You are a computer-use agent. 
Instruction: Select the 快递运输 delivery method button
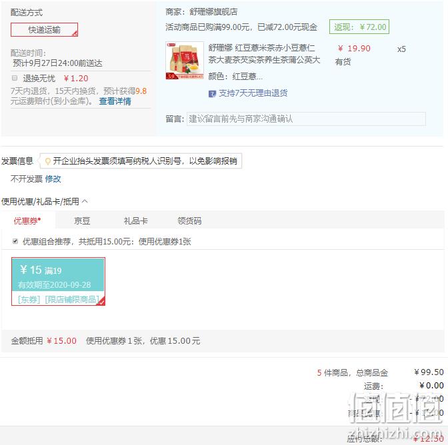click(44, 30)
